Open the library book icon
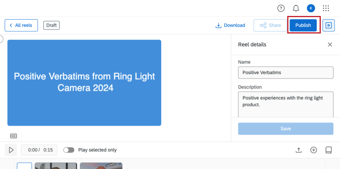340x169 pixels. pos(328,150)
